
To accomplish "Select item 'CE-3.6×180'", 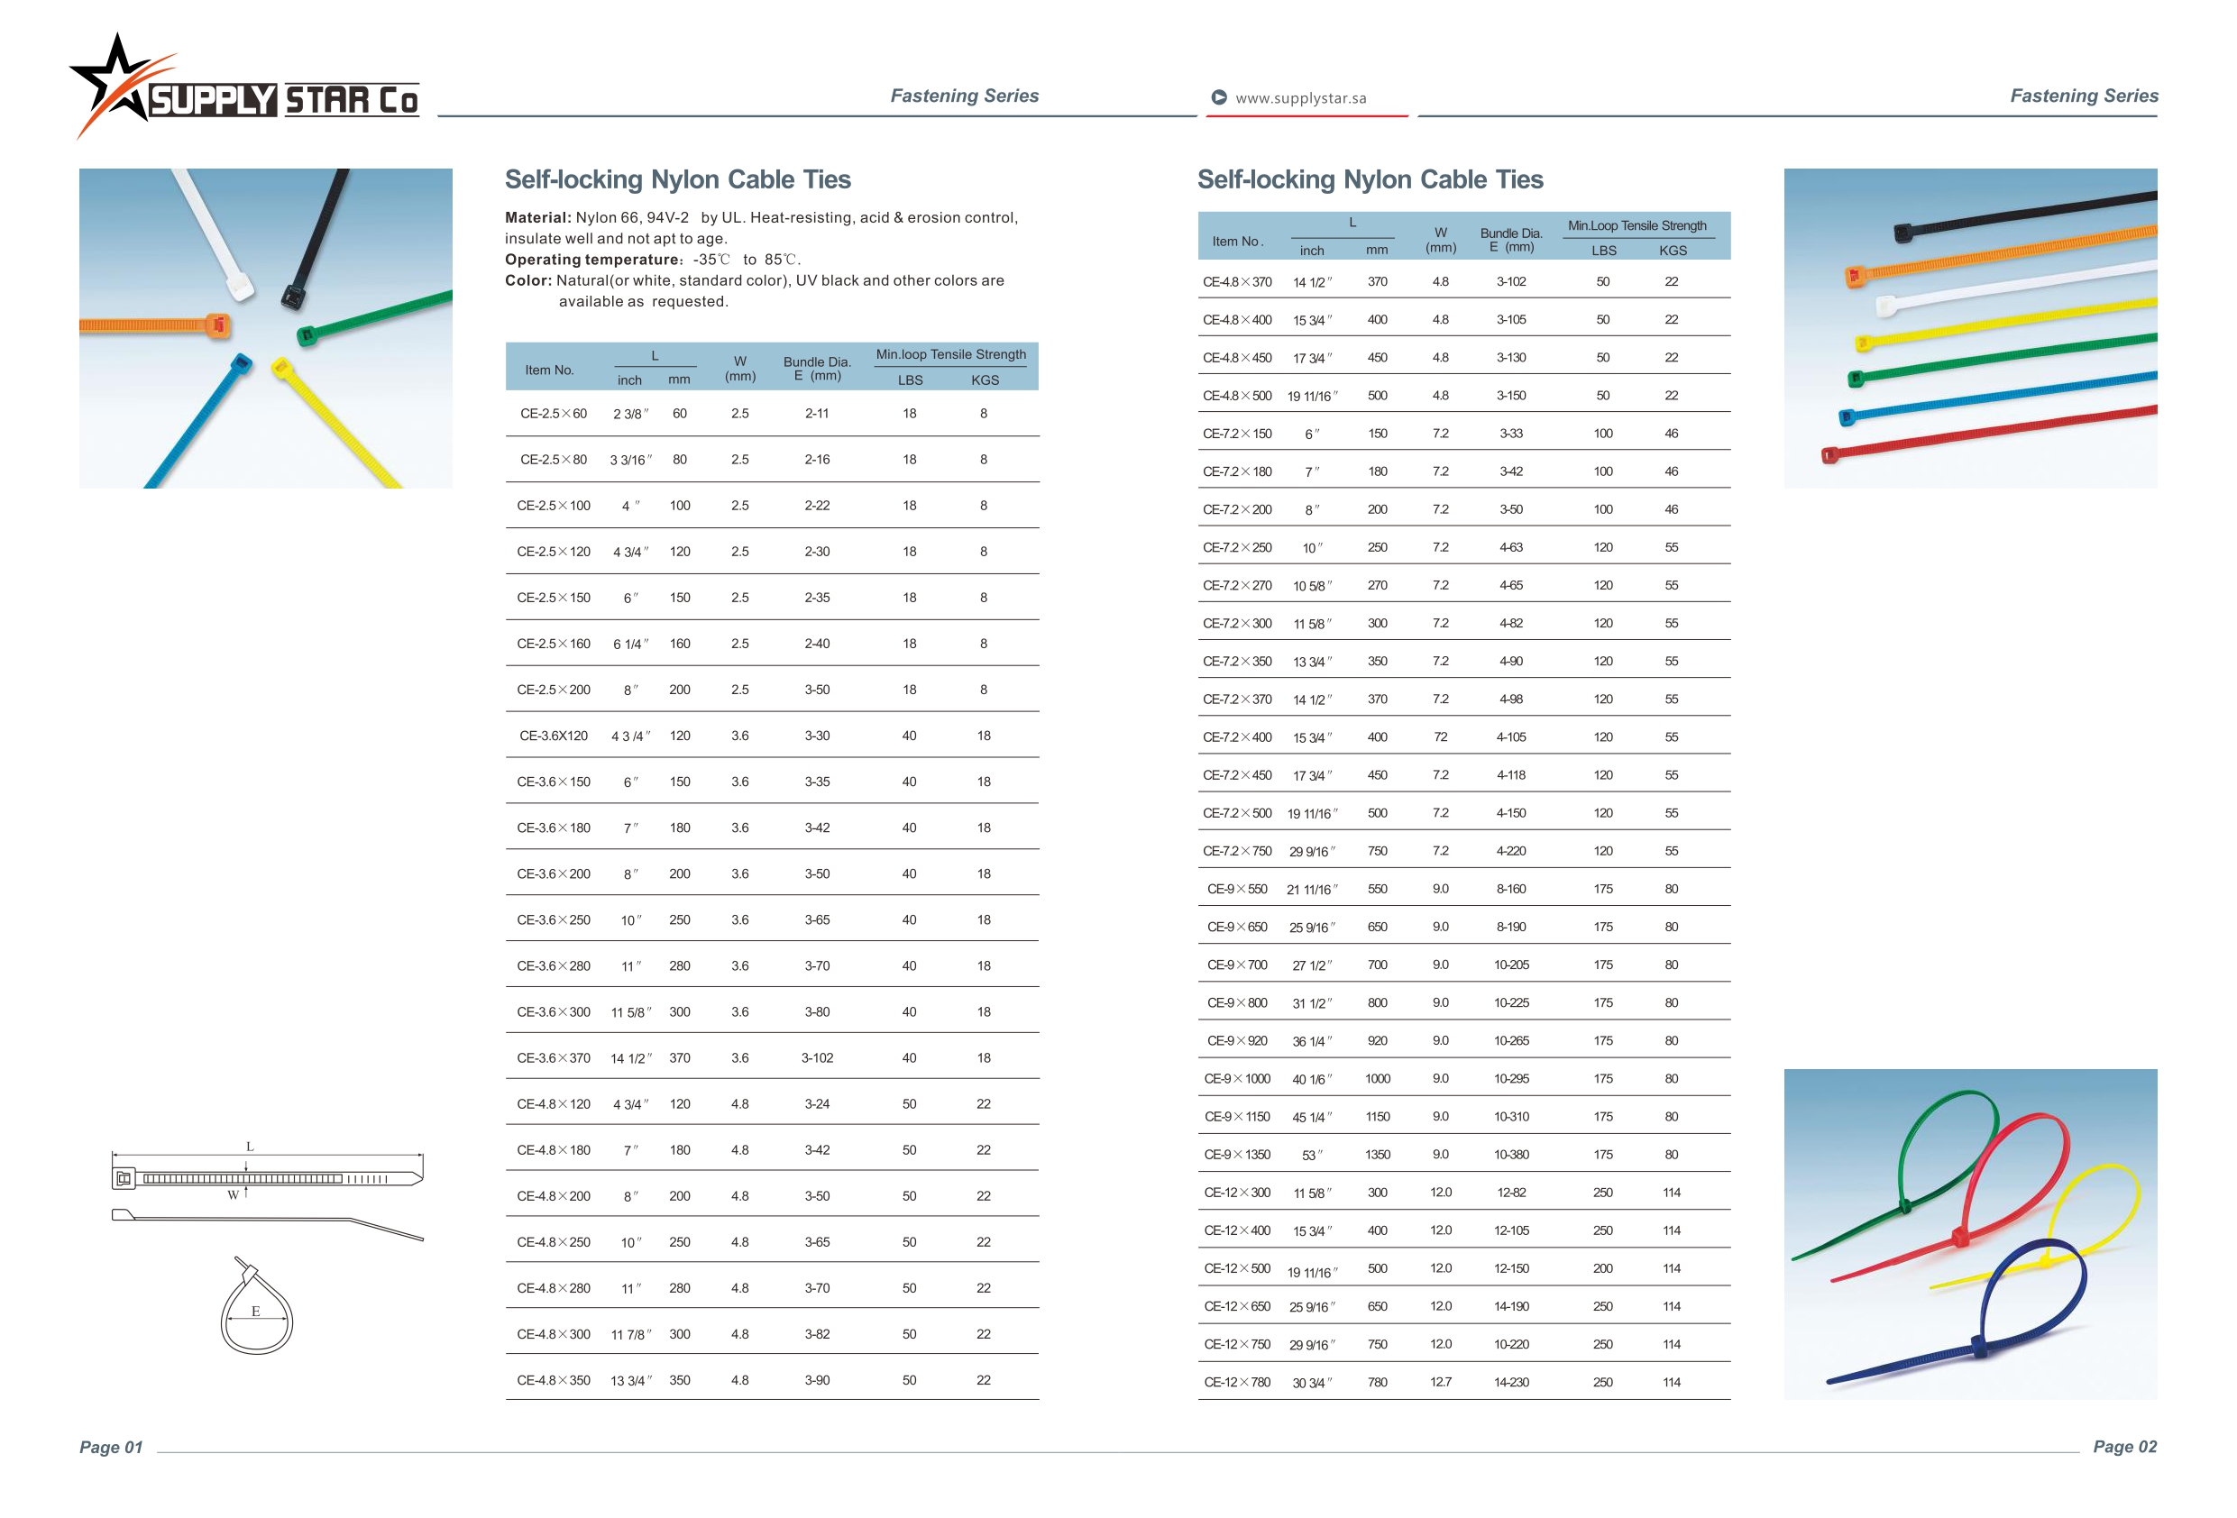I will [554, 828].
